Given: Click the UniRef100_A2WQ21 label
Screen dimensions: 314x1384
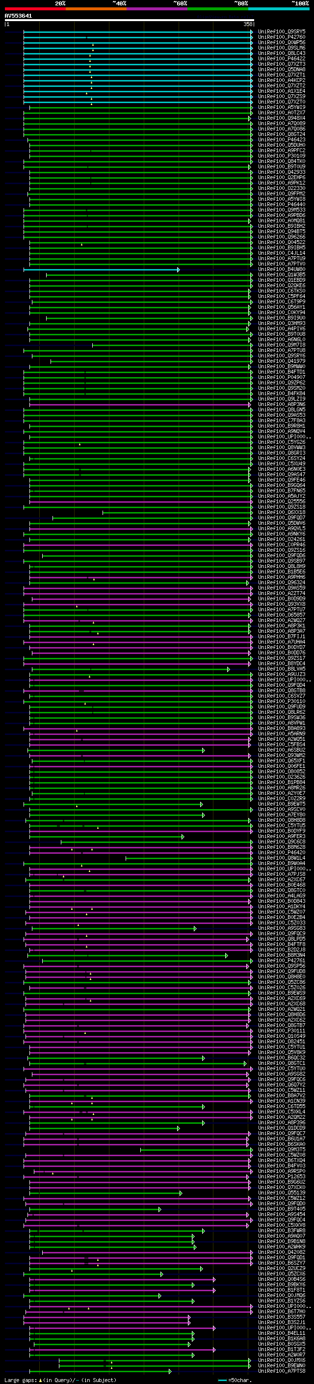Looking at the screenshot, I should [282, 1009].
